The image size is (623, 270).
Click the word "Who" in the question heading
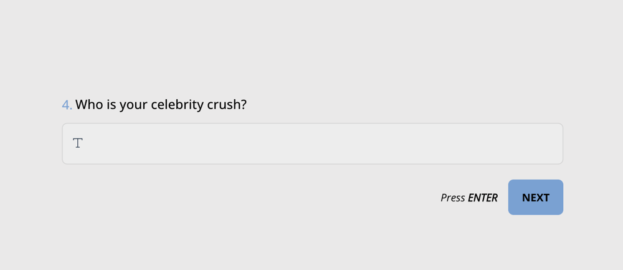89,105
